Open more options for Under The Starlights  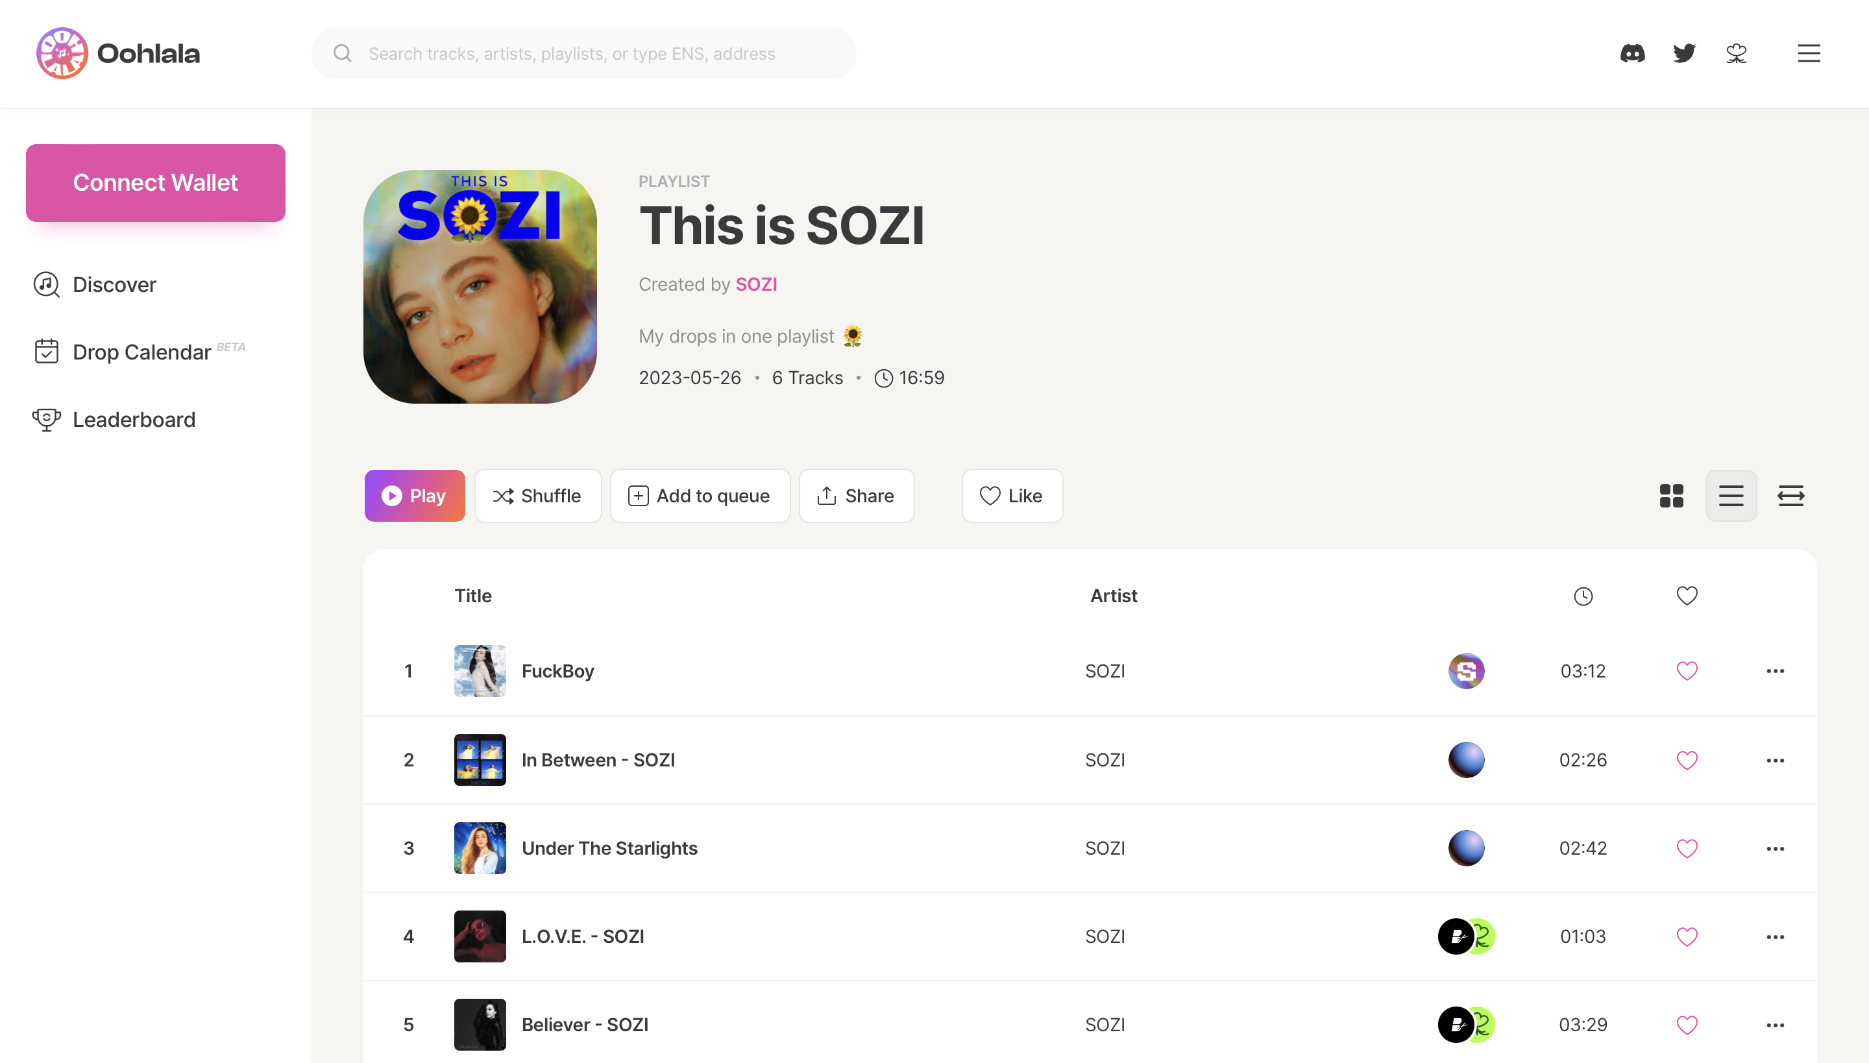[1776, 848]
